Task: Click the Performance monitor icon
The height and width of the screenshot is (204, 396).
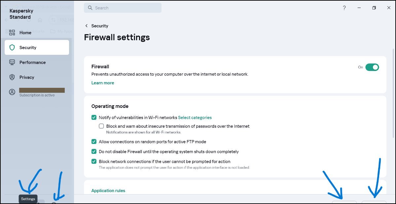Action: (x=12, y=62)
